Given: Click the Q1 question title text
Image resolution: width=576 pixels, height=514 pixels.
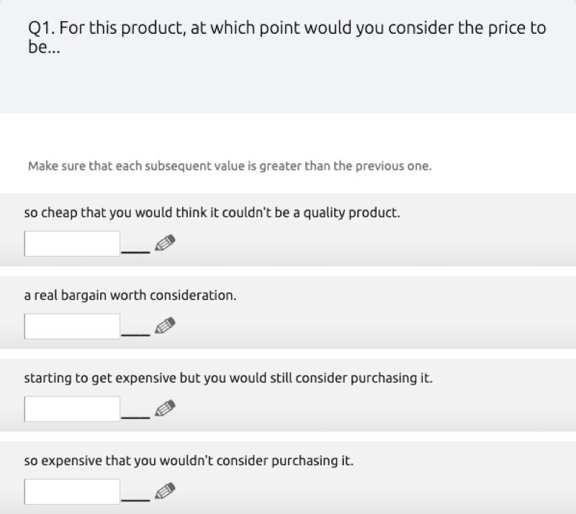Looking at the screenshot, I should 287,37.
